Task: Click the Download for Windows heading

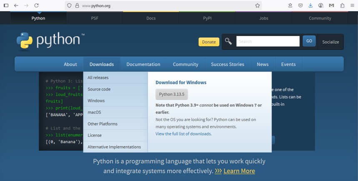Action: (x=181, y=82)
